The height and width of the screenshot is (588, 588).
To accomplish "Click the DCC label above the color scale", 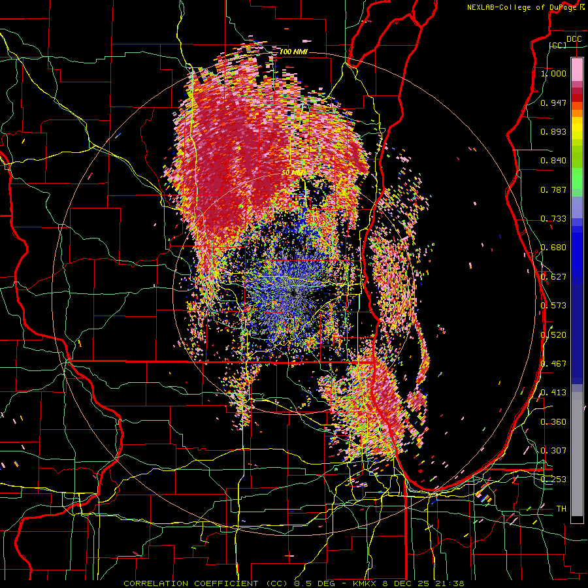I will tap(574, 39).
